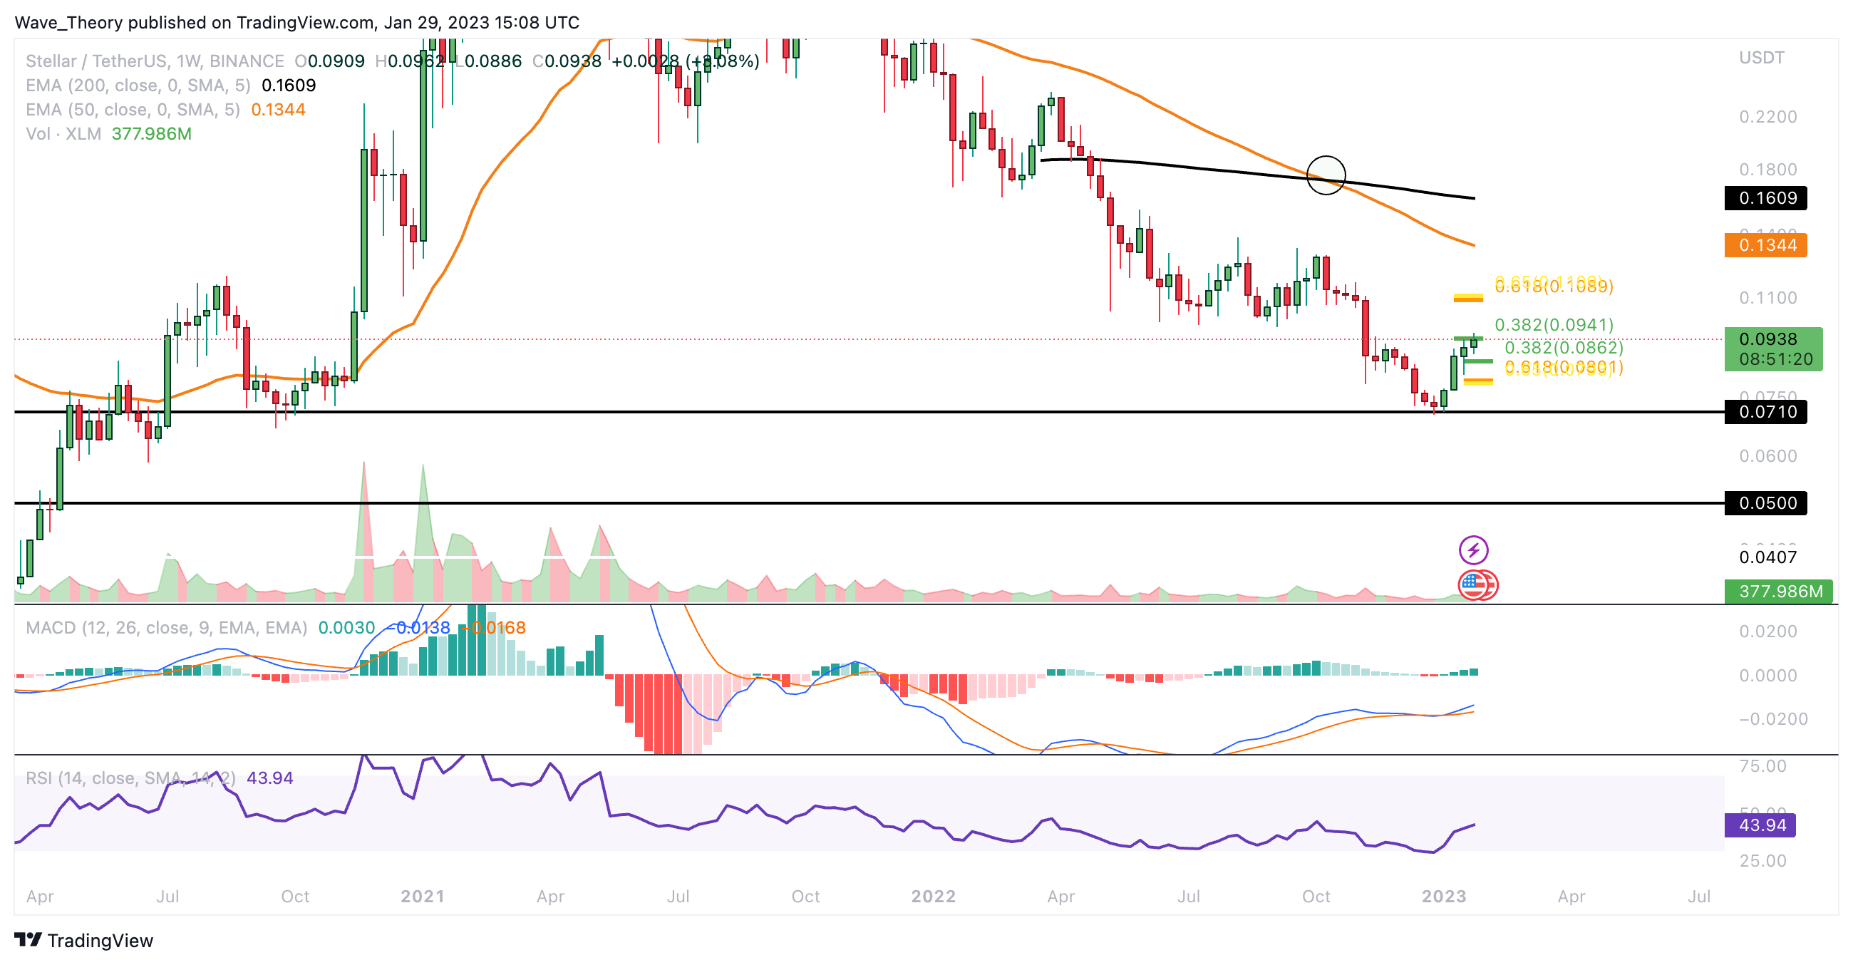Click the black 0.1609 EMA price label

click(1765, 197)
